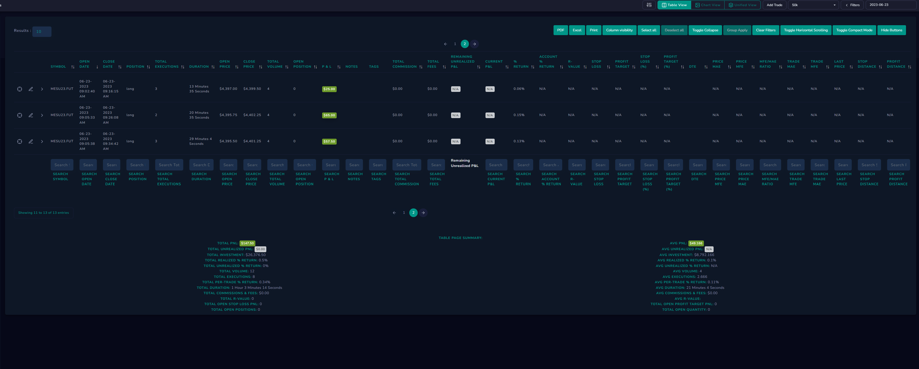Go to page 1 in top pagination
This screenshot has height=369, width=919.
[x=455, y=44]
